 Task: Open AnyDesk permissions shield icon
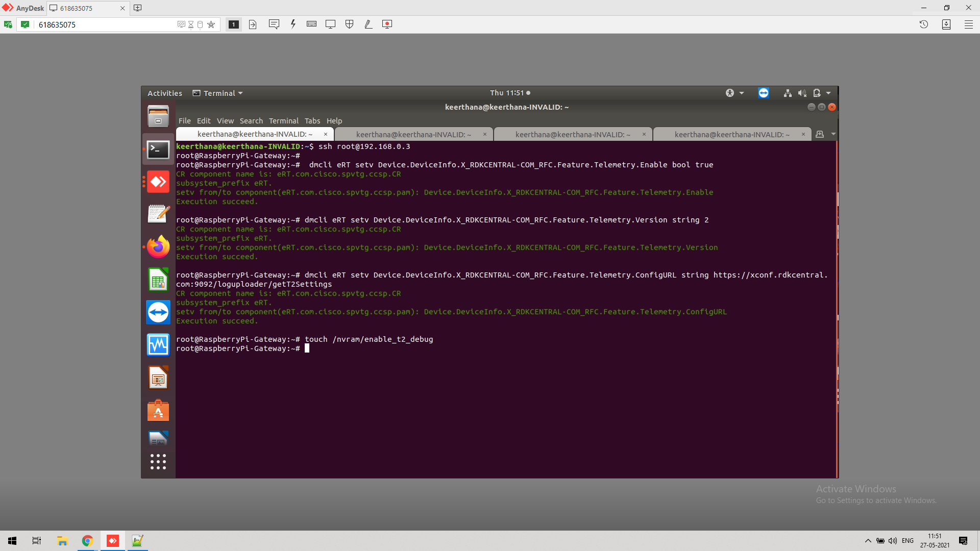350,24
